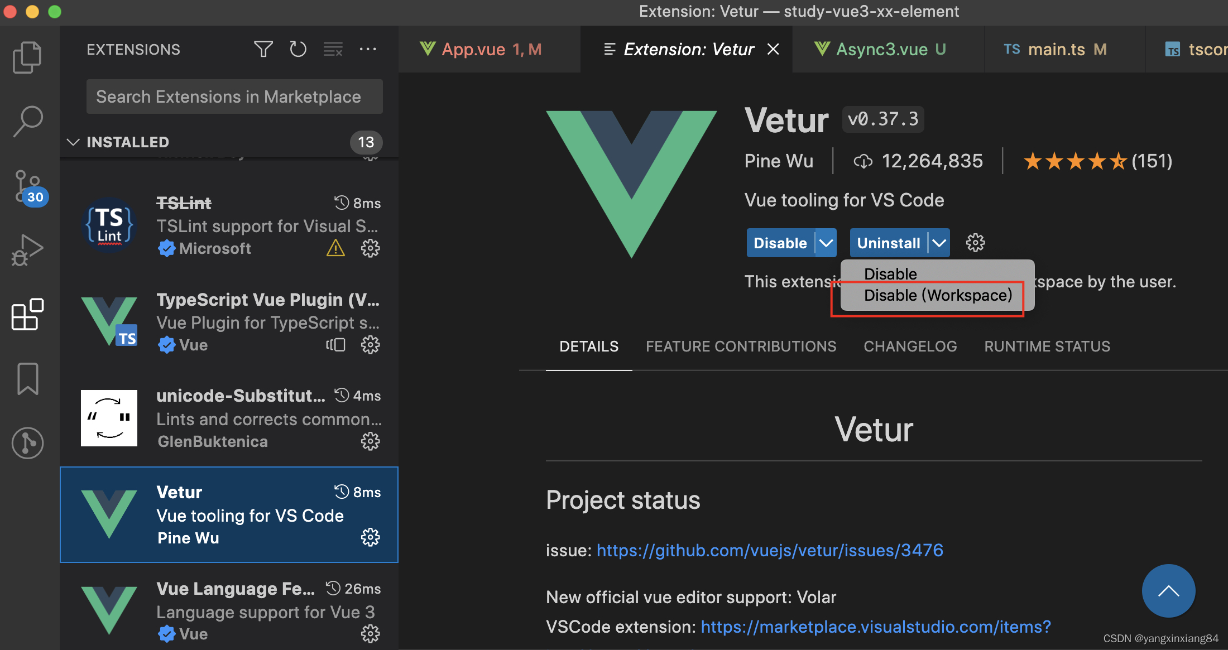Click the clear extensions search results icon
Screen dimensions: 1228x650
333,50
